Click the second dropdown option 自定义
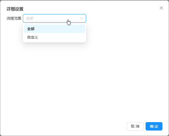 coord(33,37)
